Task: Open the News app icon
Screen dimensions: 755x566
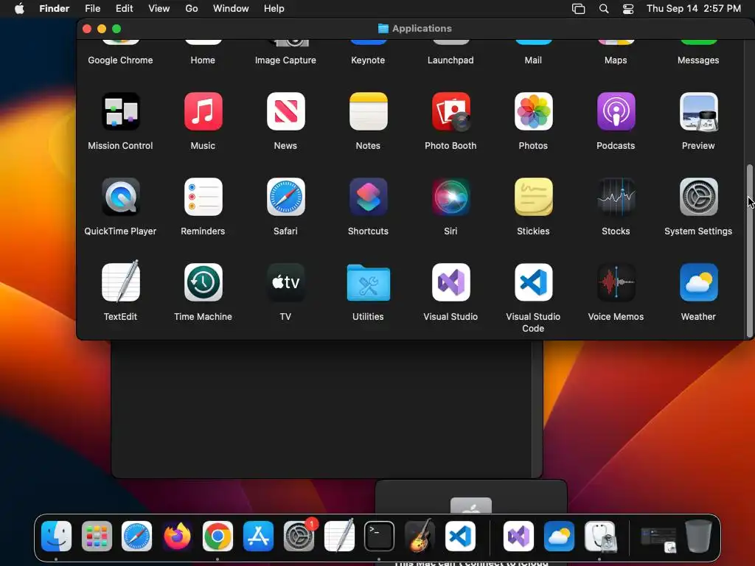Action: (285, 112)
